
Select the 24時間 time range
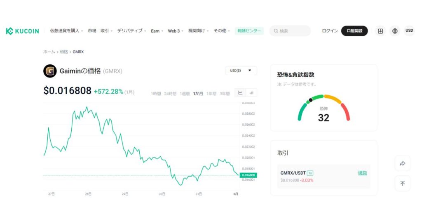(171, 94)
